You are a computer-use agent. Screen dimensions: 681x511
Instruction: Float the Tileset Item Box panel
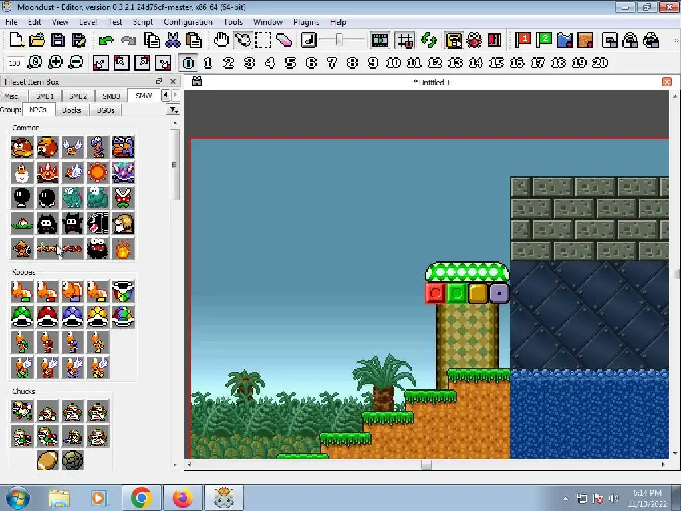[x=159, y=81]
